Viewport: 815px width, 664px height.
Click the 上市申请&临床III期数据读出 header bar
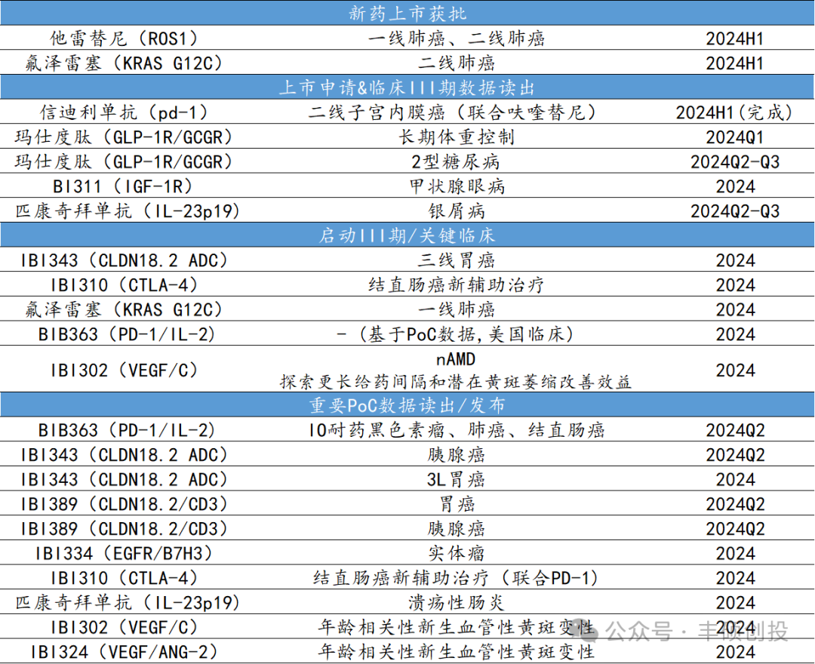(407, 87)
